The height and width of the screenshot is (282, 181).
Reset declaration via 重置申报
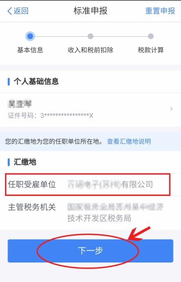tap(160, 11)
